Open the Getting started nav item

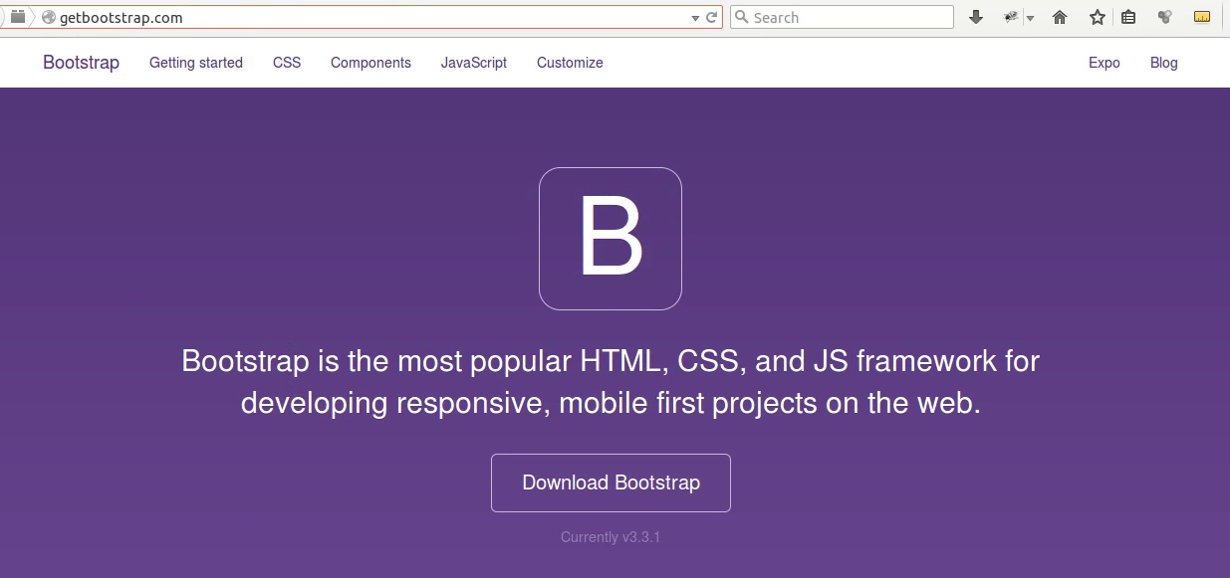pyautogui.click(x=196, y=63)
